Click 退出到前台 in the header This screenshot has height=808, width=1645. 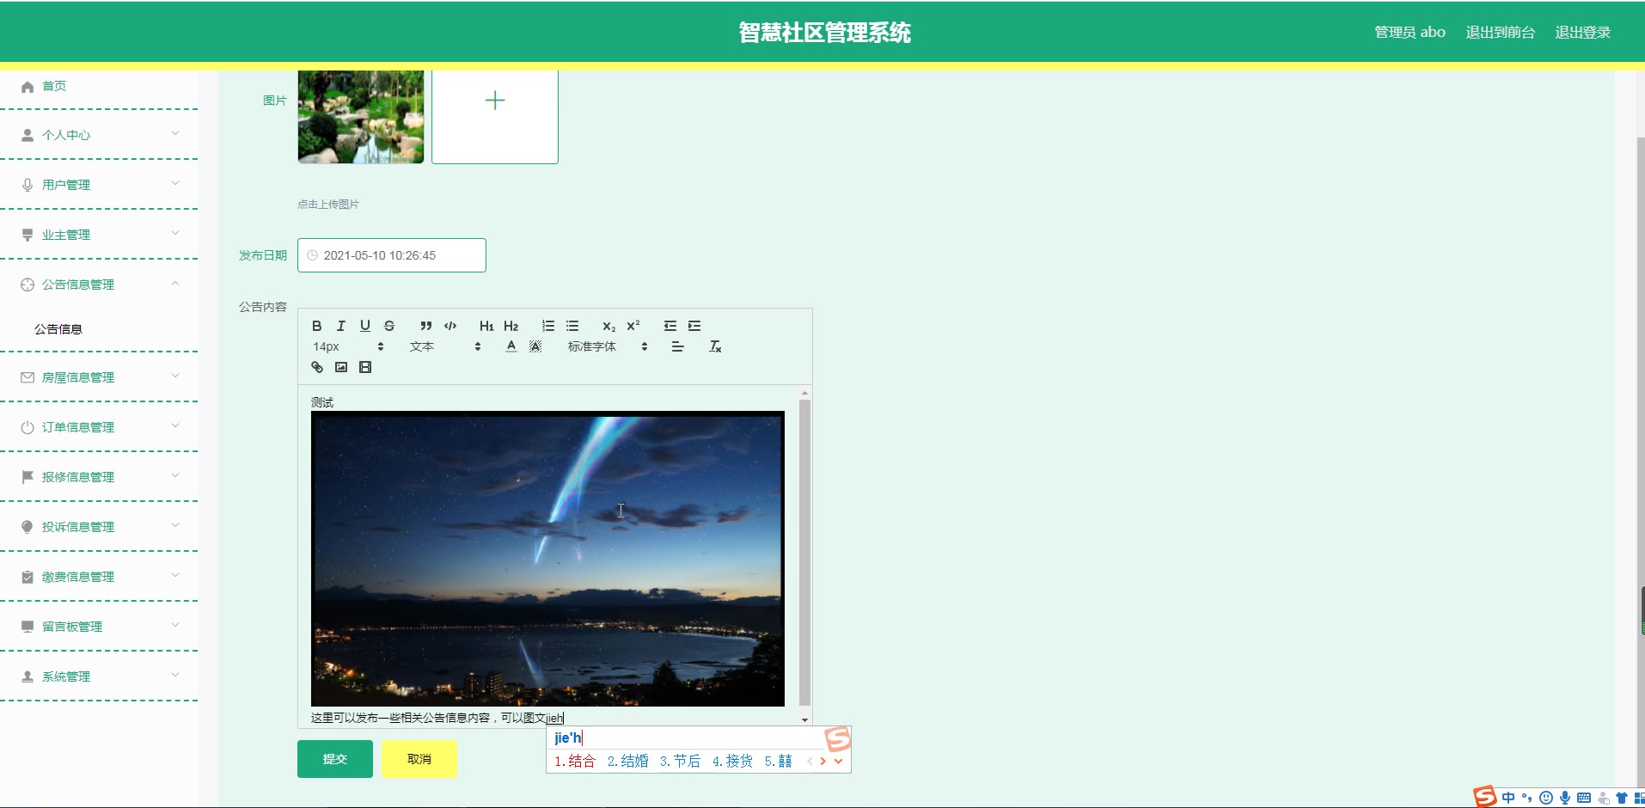1500,33
